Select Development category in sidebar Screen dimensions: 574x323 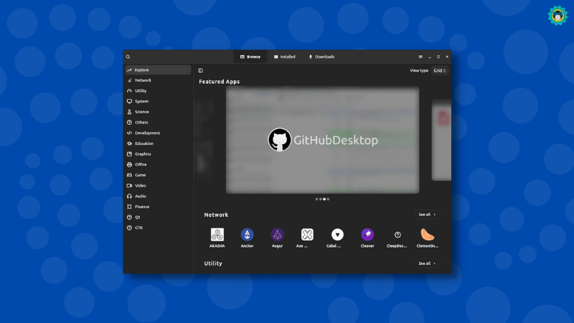(x=147, y=133)
